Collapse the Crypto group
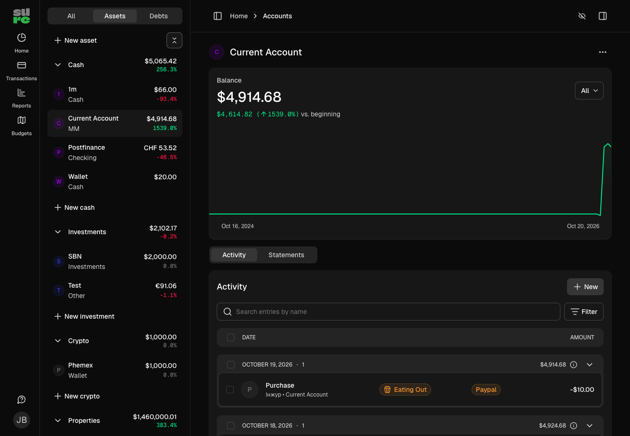Image resolution: width=630 pixels, height=436 pixels. (58, 341)
